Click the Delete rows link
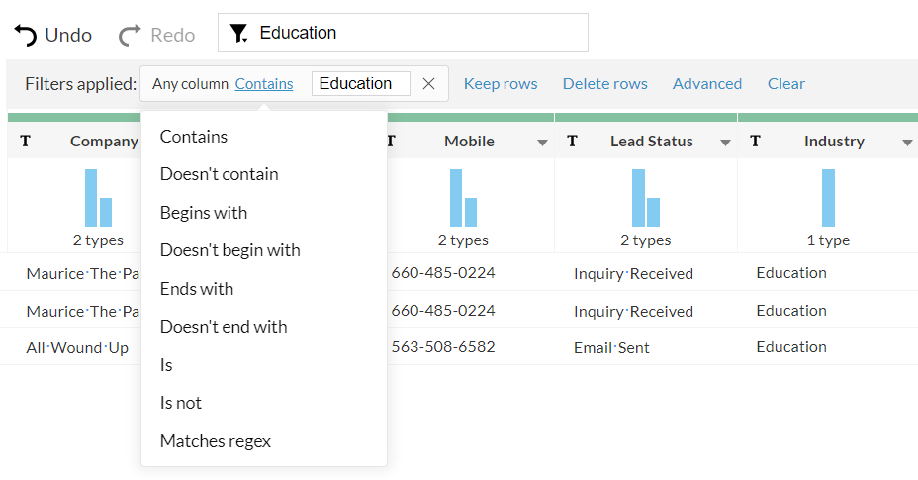Image resolution: width=918 pixels, height=480 pixels. pos(604,84)
